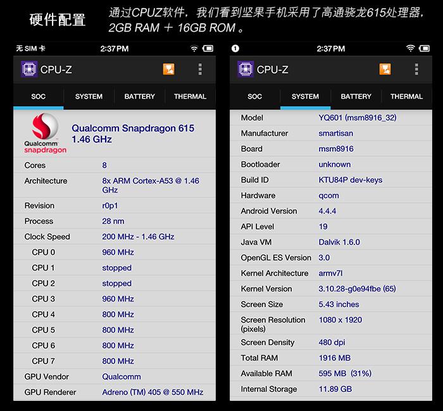Click '8x ARM Cortex-A53 @ 1.46 GHz' architecture value
The image size is (443, 411).
pos(151,185)
